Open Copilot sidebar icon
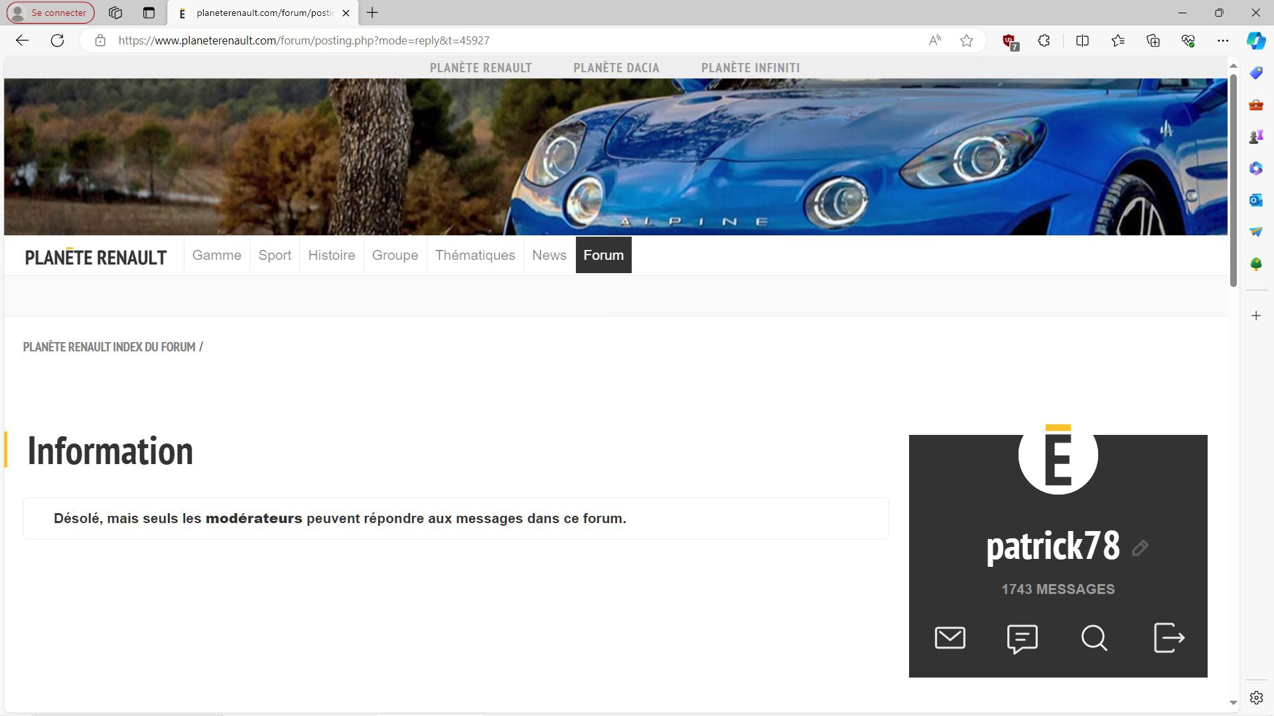Viewport: 1274px width, 716px height. [x=1255, y=40]
